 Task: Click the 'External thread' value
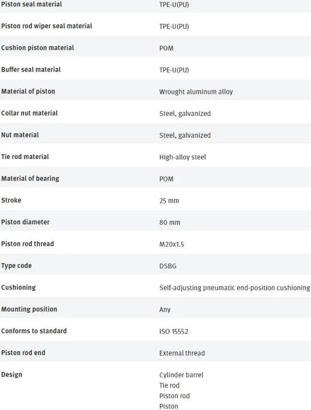(x=182, y=353)
